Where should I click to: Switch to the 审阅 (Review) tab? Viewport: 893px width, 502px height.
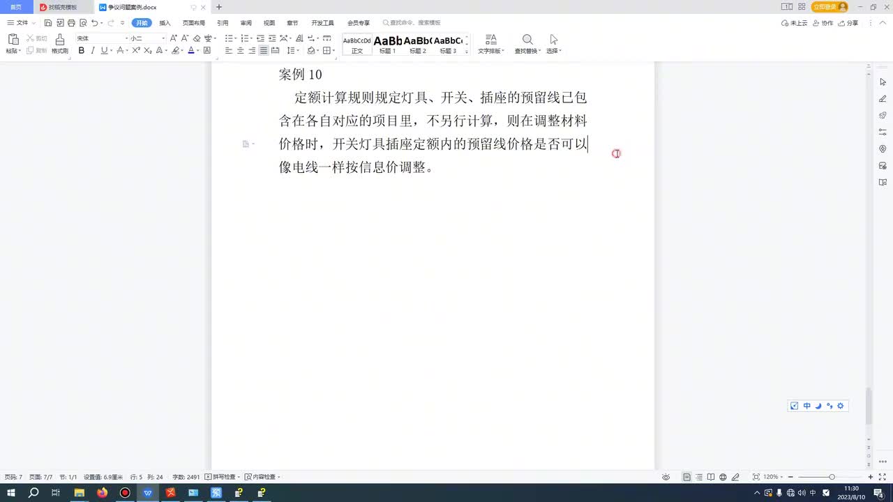(x=246, y=23)
